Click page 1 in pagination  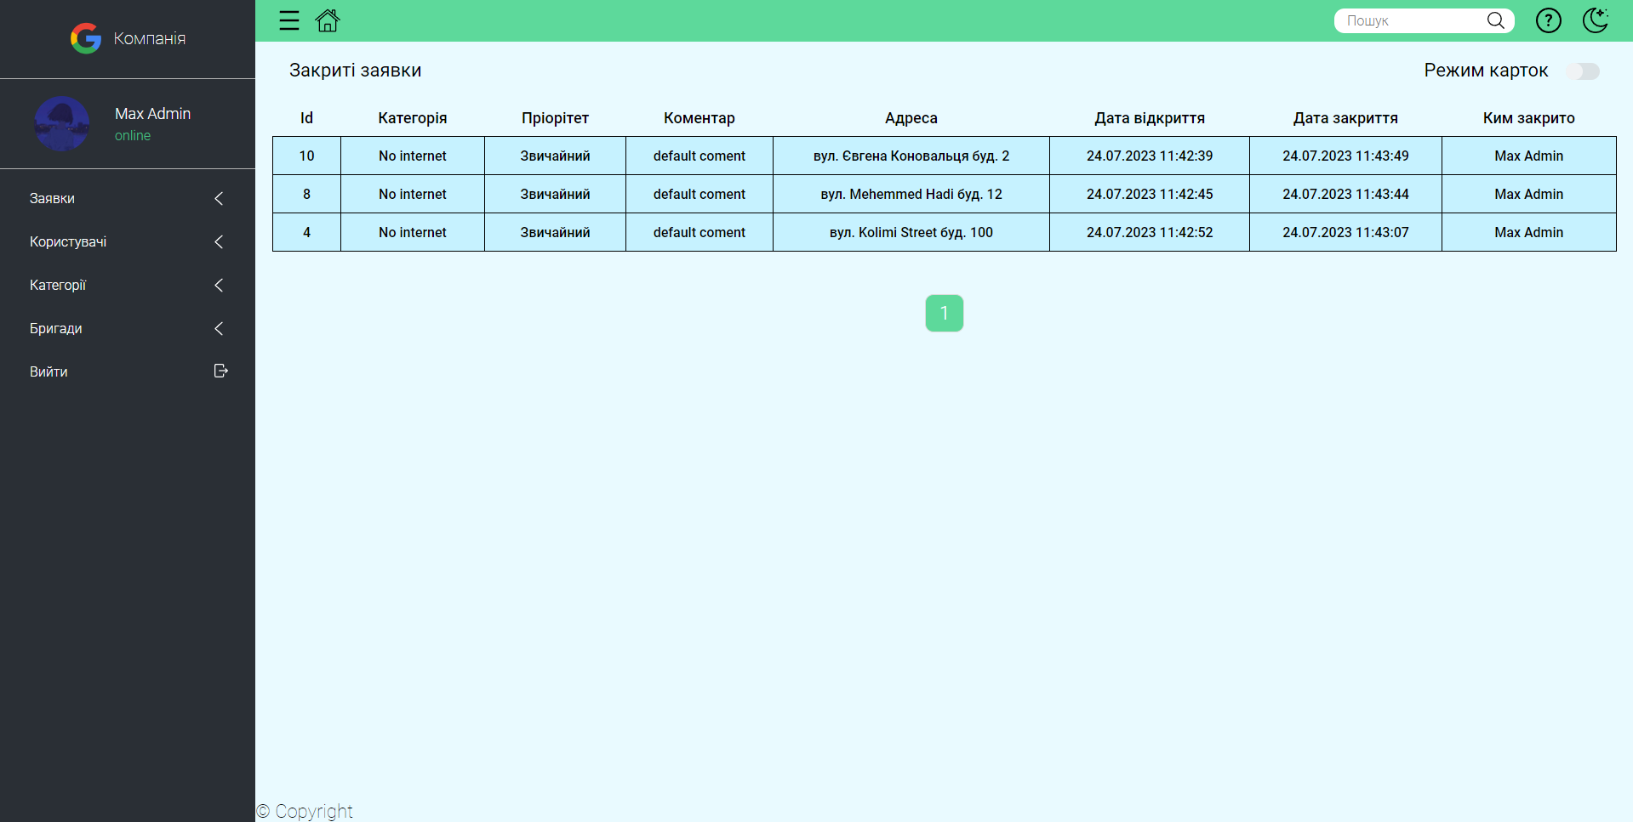(944, 312)
